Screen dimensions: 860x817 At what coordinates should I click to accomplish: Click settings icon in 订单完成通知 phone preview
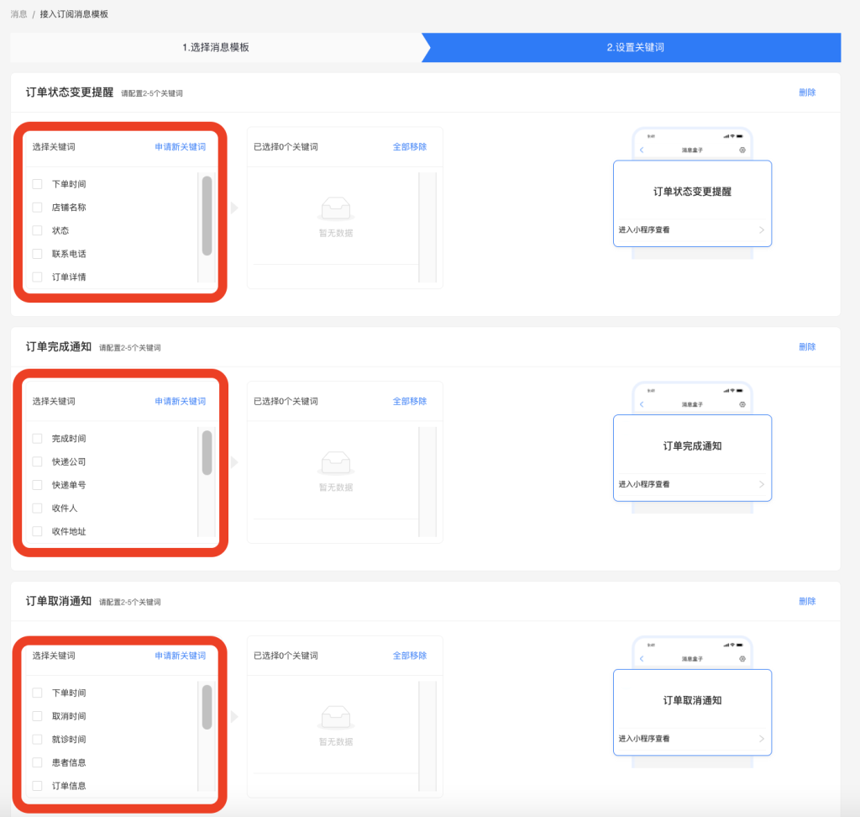742,404
